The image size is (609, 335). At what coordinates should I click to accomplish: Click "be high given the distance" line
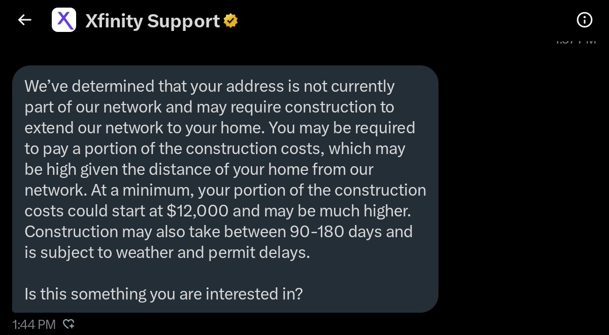(x=199, y=169)
